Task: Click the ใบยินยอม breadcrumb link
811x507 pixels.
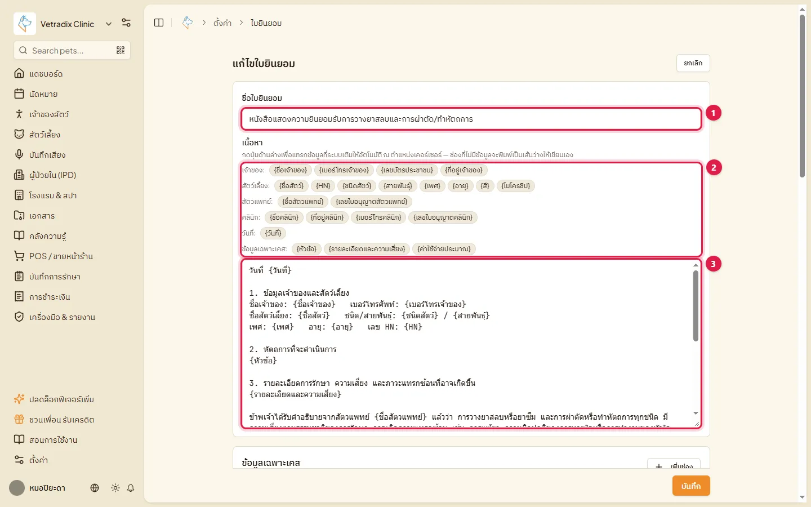Action: (x=266, y=23)
